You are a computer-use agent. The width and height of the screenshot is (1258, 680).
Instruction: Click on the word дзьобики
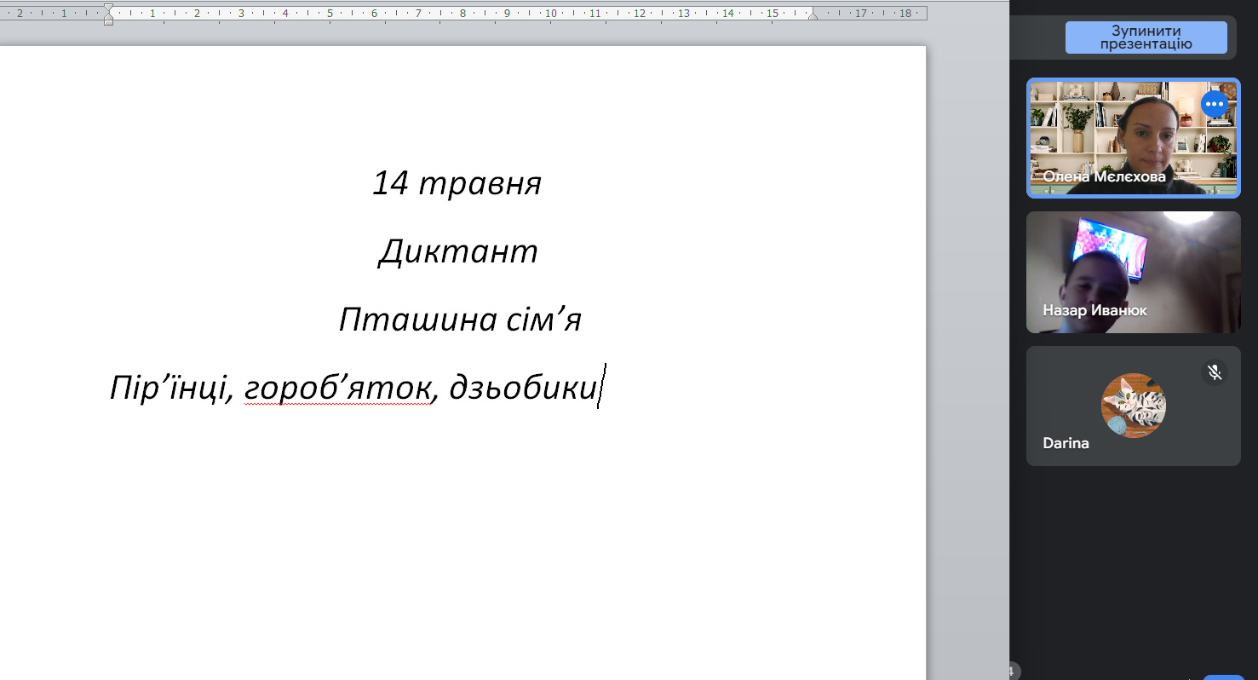point(522,388)
